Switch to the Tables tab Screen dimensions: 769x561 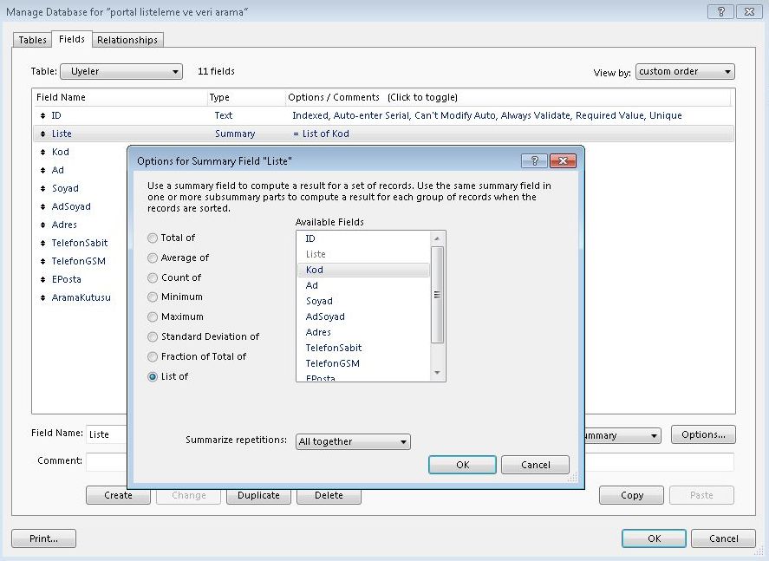33,40
